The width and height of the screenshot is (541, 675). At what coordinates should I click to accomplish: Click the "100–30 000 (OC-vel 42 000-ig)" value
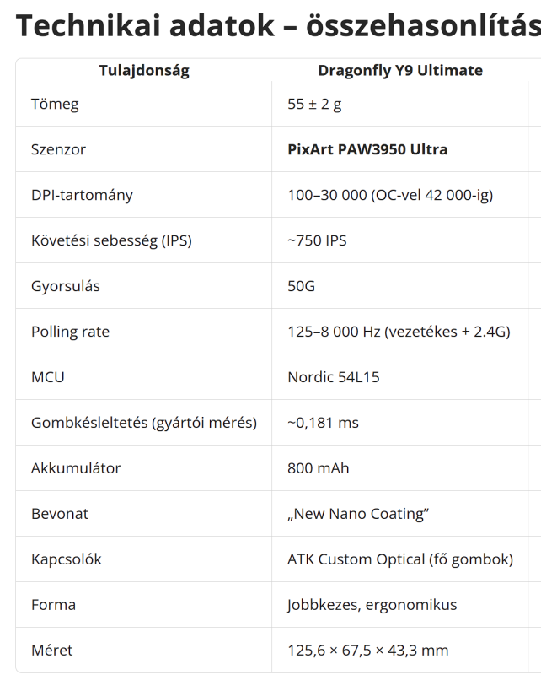pos(390,196)
